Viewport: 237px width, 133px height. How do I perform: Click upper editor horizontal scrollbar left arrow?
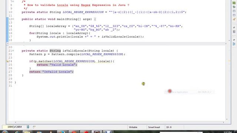pos(7,44)
